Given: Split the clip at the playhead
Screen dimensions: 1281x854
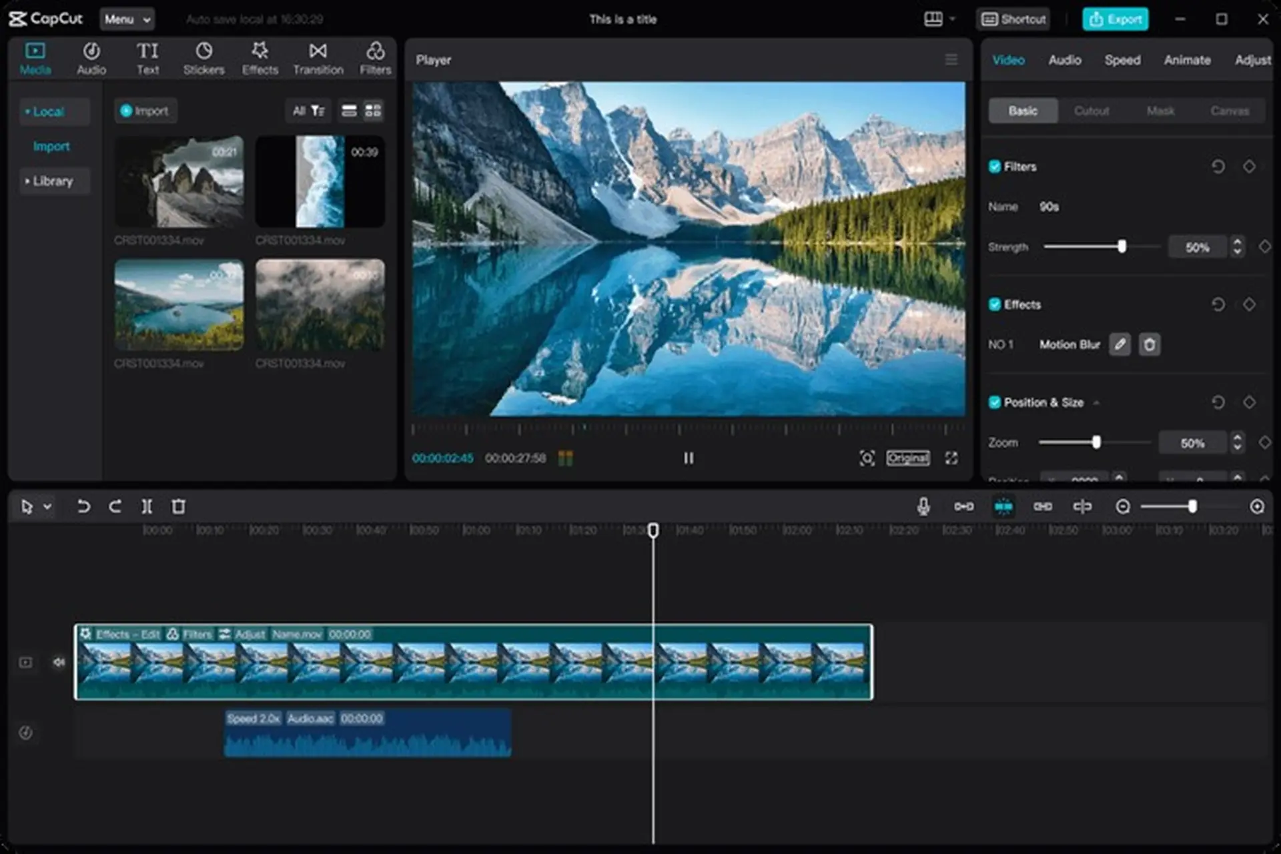Looking at the screenshot, I should tap(147, 506).
